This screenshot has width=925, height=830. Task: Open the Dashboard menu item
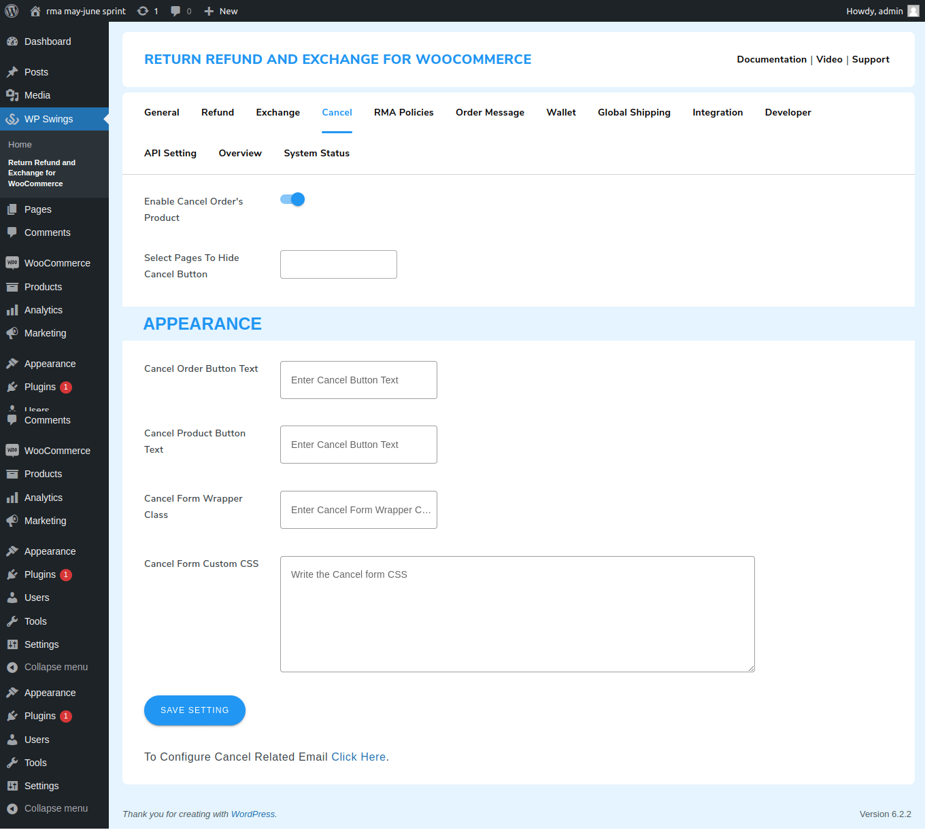54,41
